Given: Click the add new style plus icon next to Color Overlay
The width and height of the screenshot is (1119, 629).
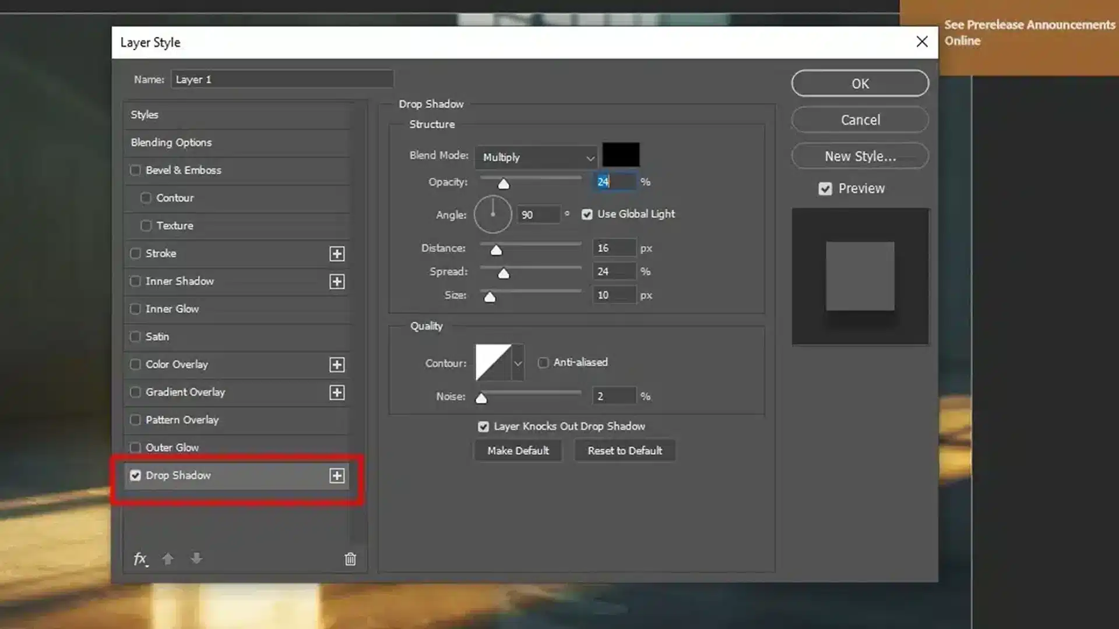Looking at the screenshot, I should tap(337, 364).
